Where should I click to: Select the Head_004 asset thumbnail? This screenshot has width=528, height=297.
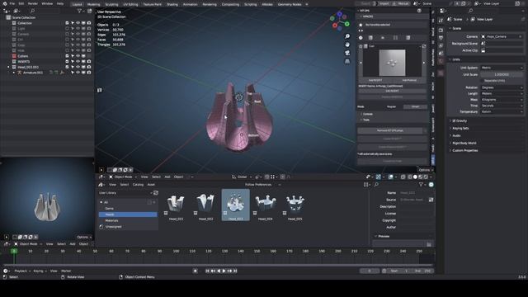(266, 205)
